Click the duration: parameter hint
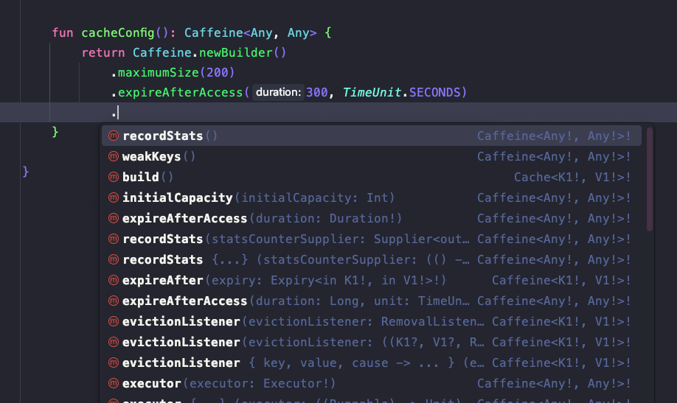The height and width of the screenshot is (403, 677). (278, 92)
